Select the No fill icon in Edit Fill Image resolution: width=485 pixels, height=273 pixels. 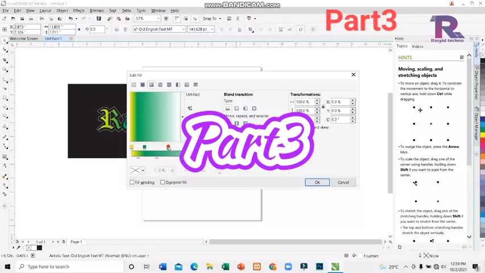pyautogui.click(x=134, y=85)
